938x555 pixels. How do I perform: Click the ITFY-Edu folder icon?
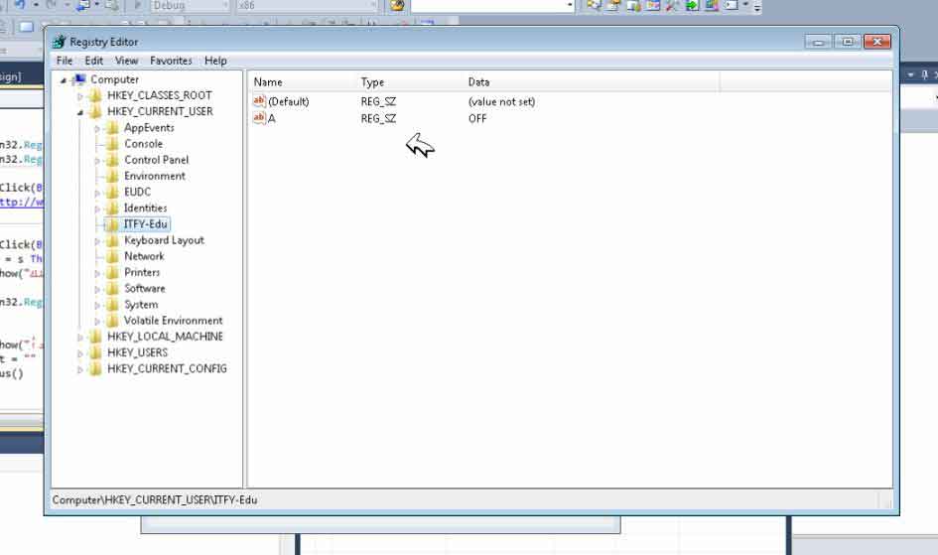click(x=112, y=224)
